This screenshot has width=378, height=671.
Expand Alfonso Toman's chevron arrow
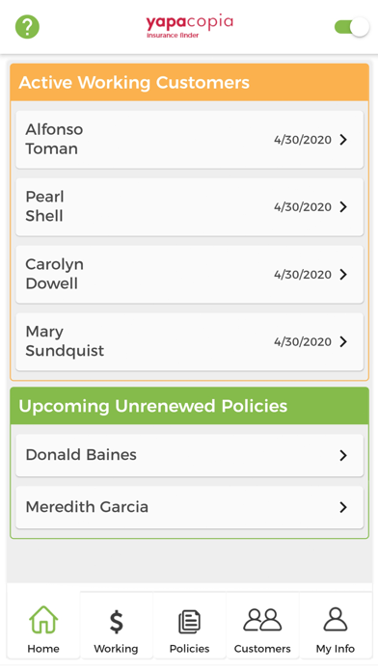[343, 140]
